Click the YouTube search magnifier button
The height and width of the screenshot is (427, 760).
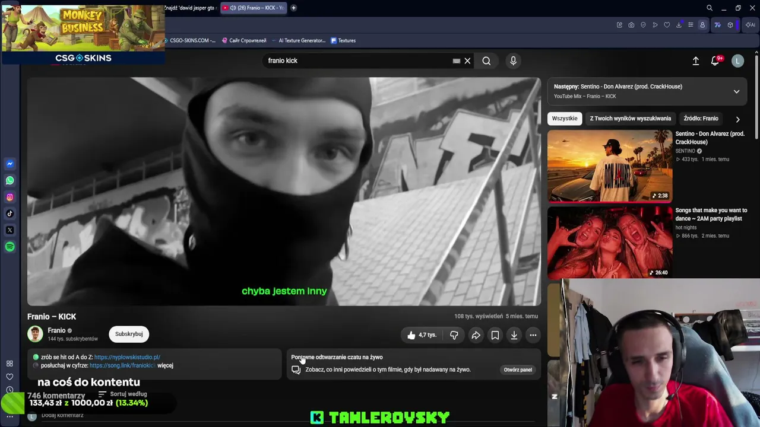point(486,60)
